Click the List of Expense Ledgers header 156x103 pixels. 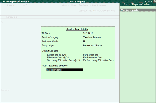click(x=138, y=4)
